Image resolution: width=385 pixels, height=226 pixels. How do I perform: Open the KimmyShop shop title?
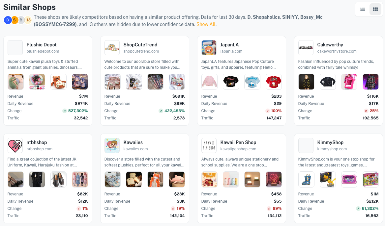[x=330, y=142]
